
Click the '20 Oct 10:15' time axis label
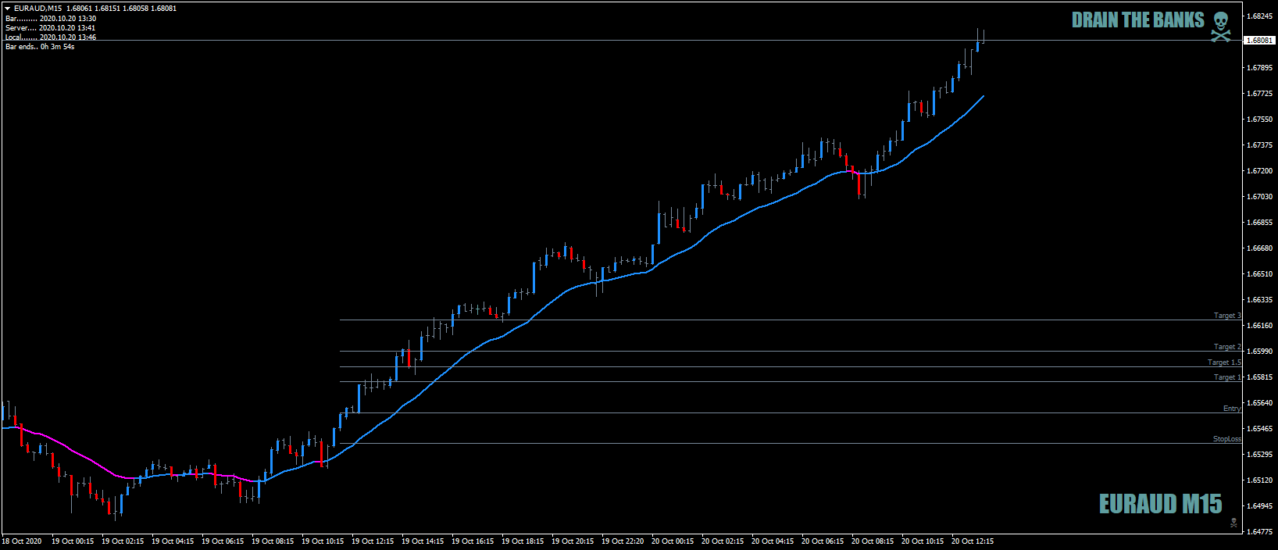923,541
